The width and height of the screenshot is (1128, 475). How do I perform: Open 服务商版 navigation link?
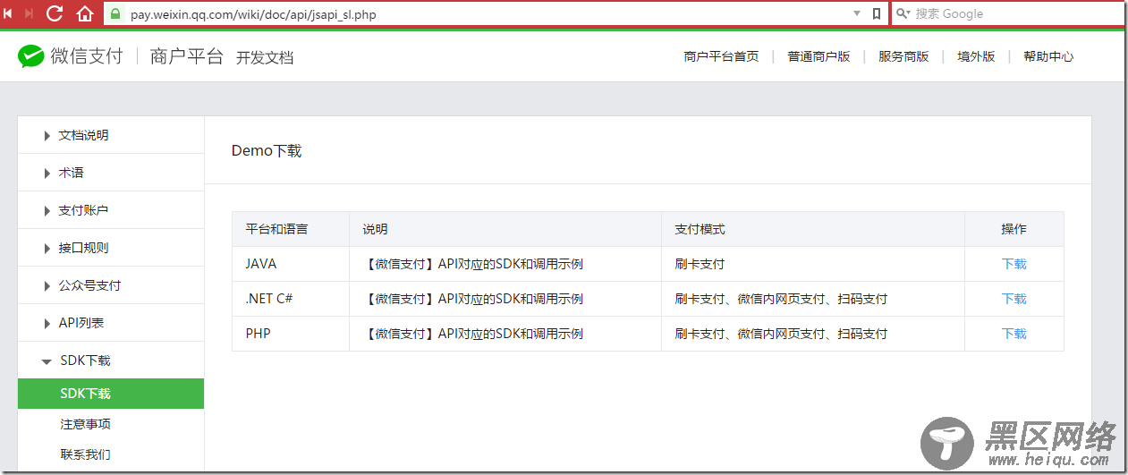click(903, 56)
